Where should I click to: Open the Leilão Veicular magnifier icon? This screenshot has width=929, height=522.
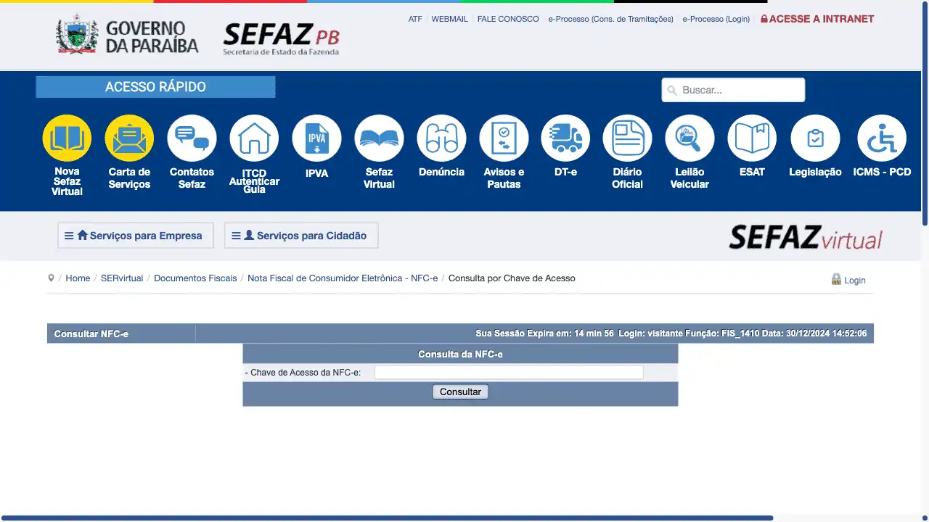pos(689,138)
